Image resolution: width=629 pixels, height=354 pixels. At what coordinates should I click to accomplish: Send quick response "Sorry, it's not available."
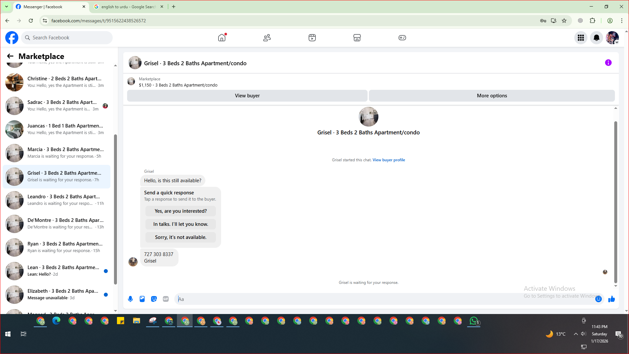[181, 237]
